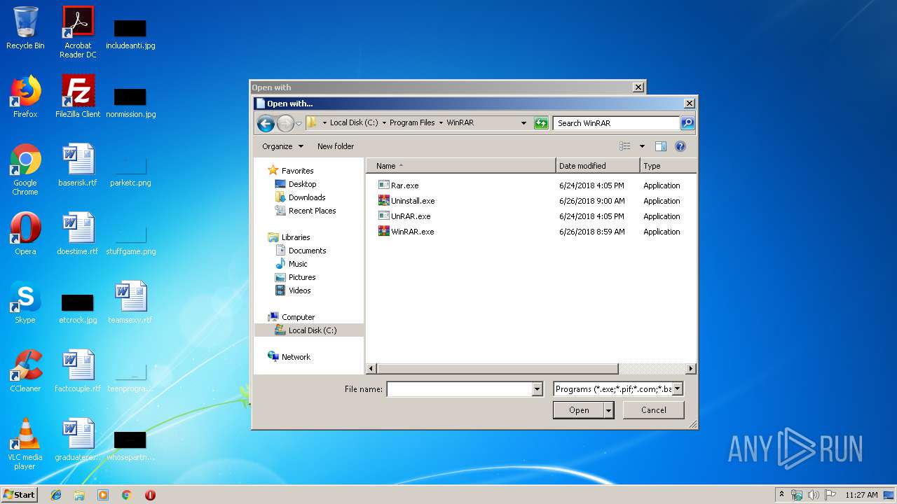
Task: Open address bar history dropdown
Action: coord(523,122)
